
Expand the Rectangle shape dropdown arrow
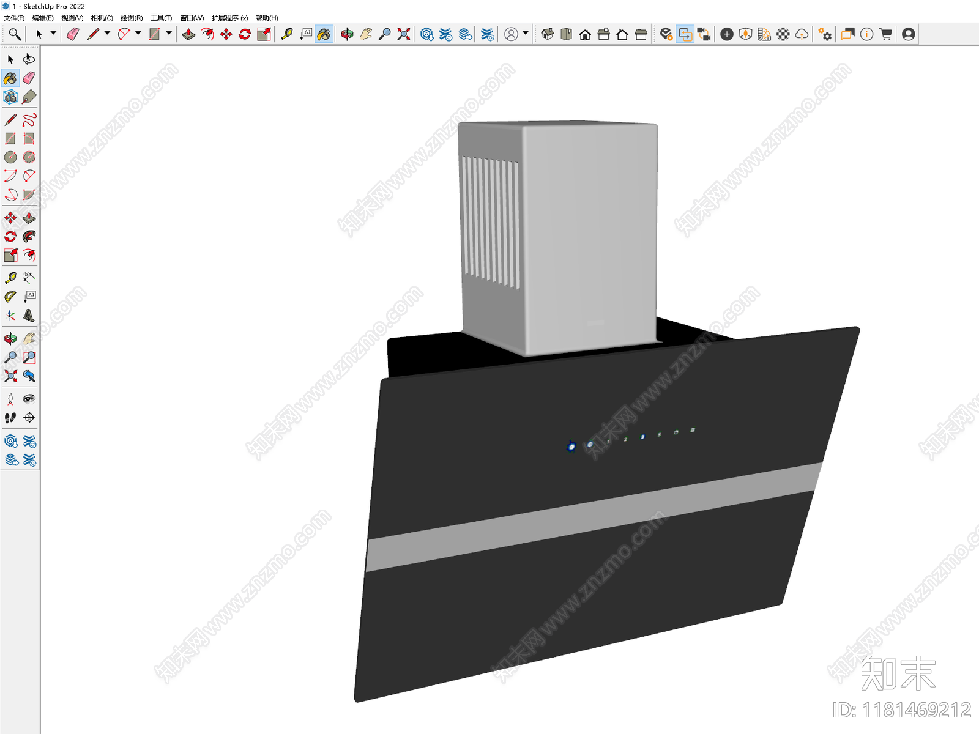coord(169,33)
